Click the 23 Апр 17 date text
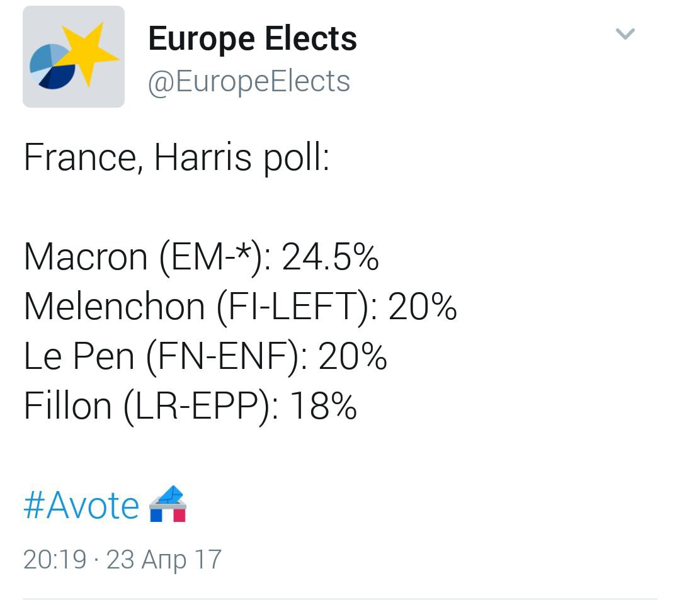The width and height of the screenshot is (677, 605). (x=164, y=560)
